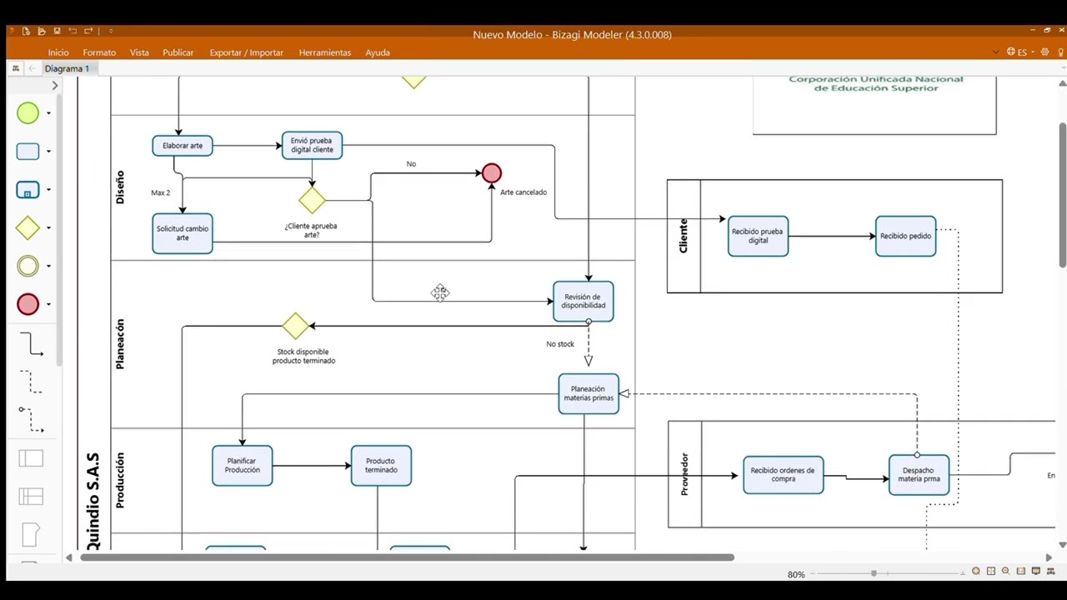Open the Publicar ribbon tab

178,52
